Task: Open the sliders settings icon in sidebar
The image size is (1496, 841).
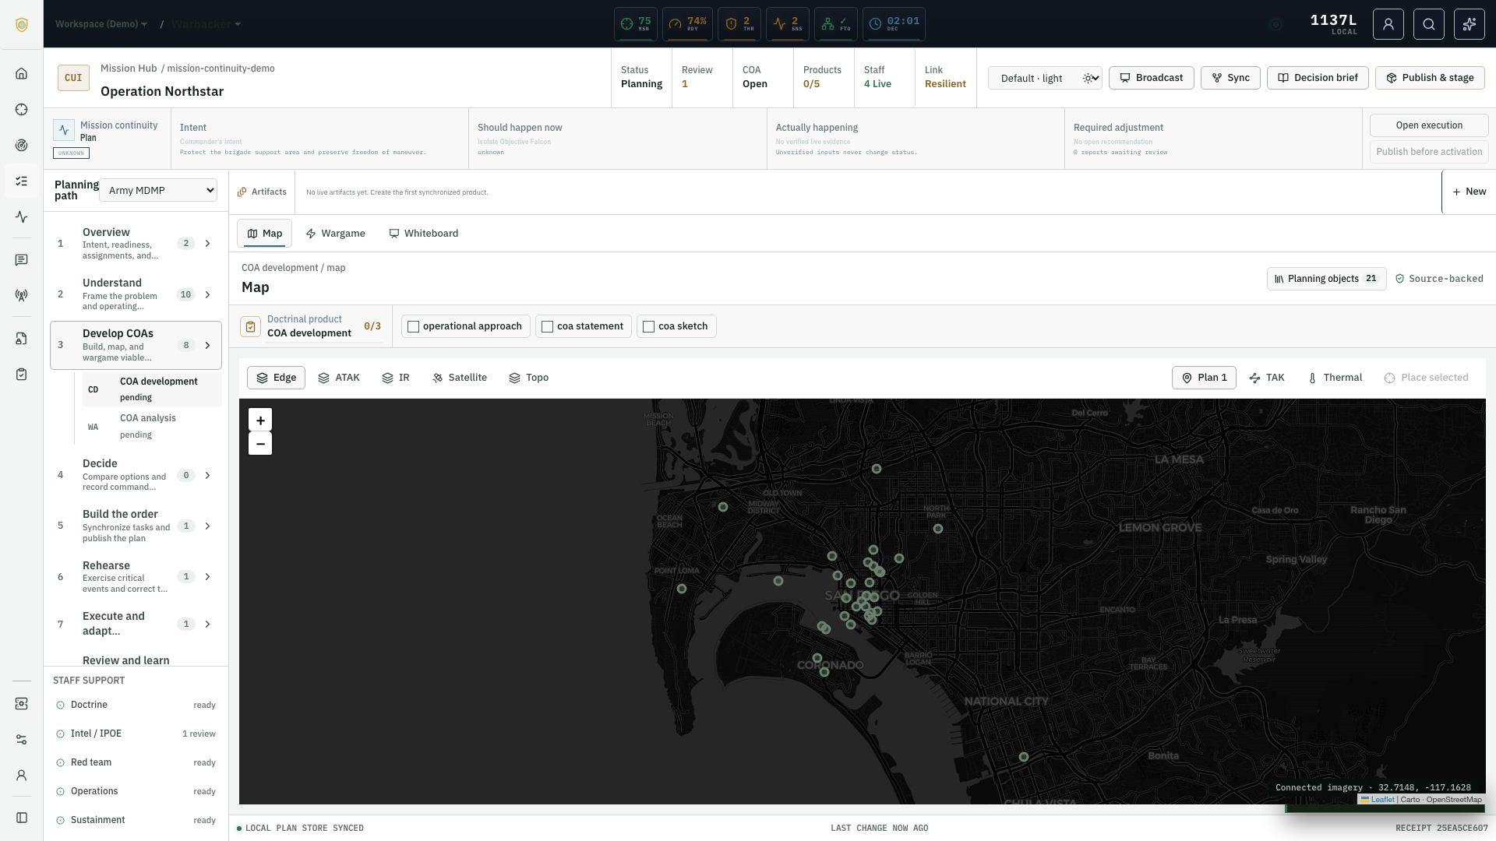Action: (21, 739)
